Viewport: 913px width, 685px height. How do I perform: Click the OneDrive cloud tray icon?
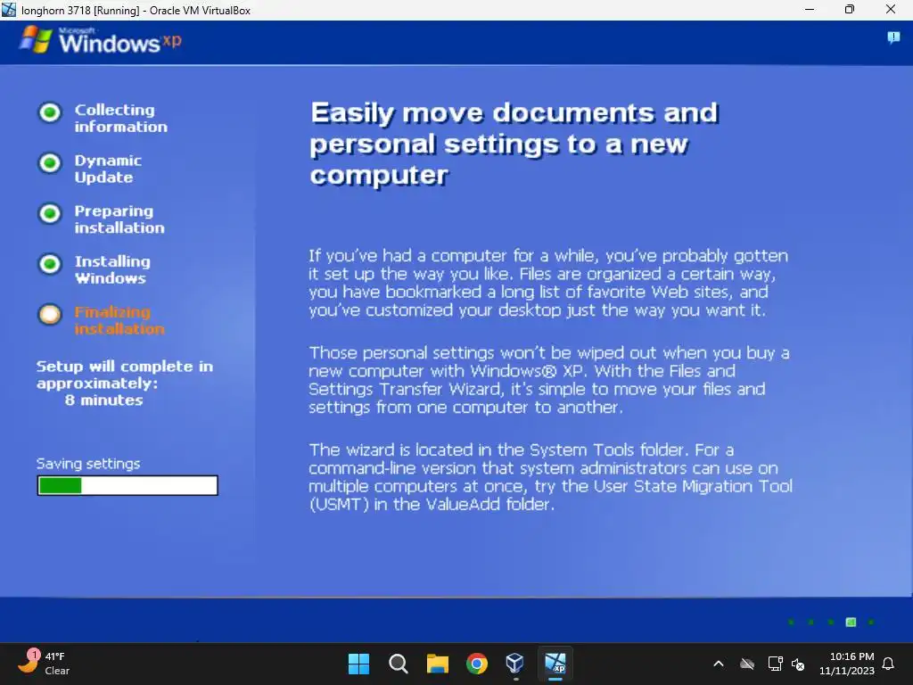point(747,664)
